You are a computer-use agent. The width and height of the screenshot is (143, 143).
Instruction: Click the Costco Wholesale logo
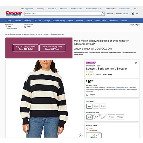click(14, 13)
